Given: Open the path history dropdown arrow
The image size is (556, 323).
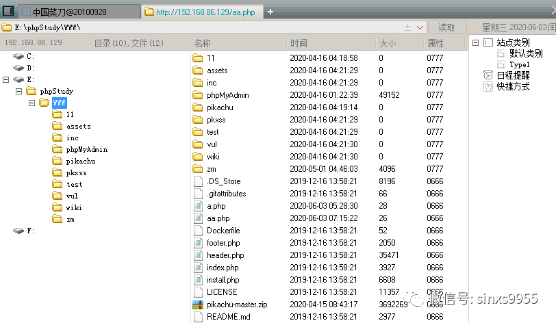Looking at the screenshot, I should click(420, 27).
